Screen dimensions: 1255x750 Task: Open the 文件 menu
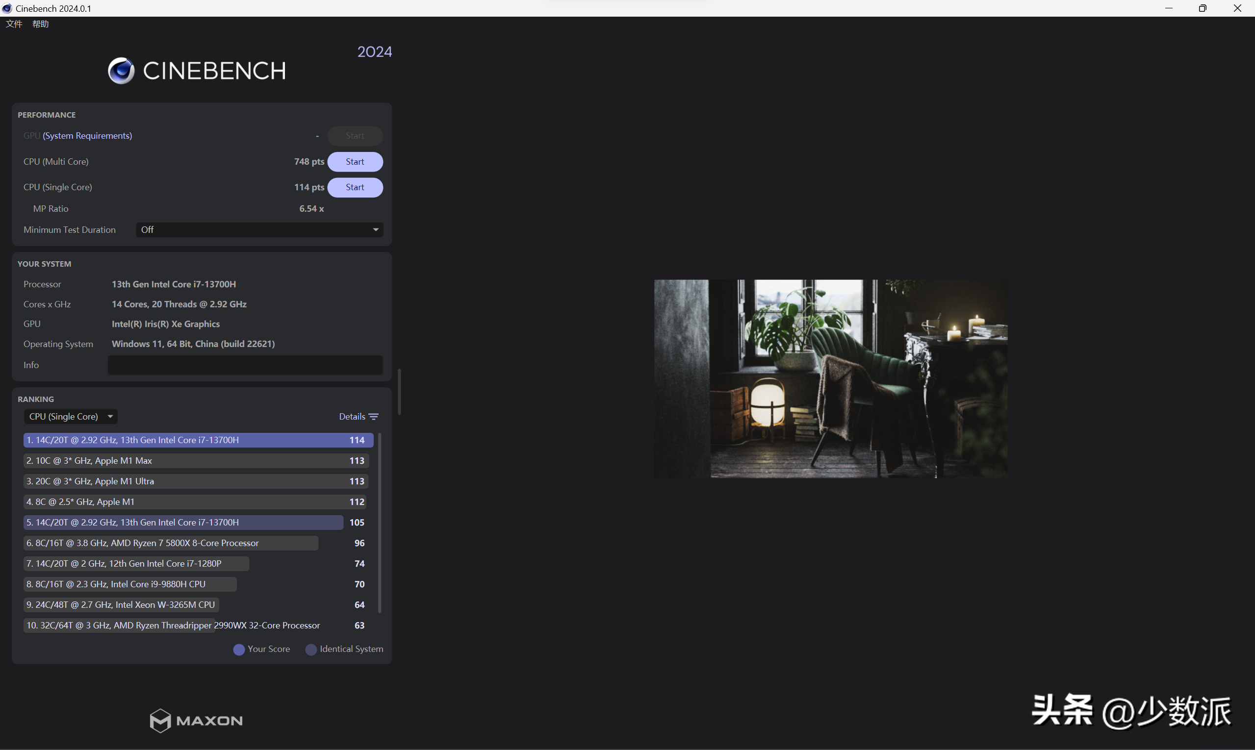point(14,24)
